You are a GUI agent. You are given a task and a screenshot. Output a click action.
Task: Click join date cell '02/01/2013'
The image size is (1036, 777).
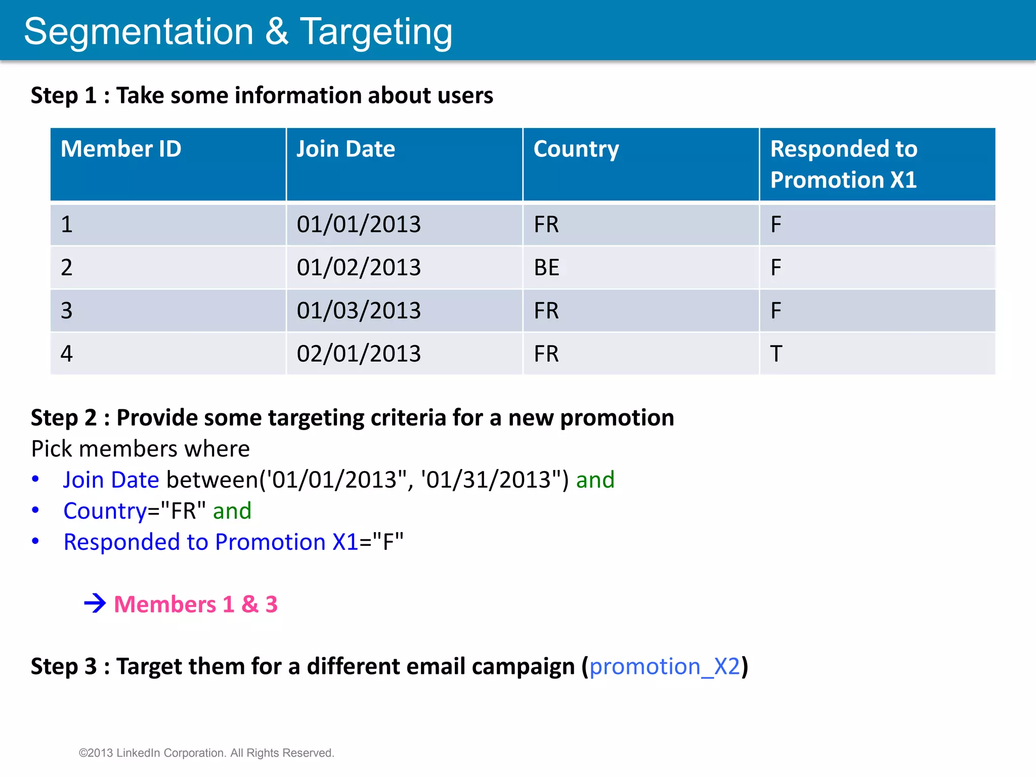point(404,353)
